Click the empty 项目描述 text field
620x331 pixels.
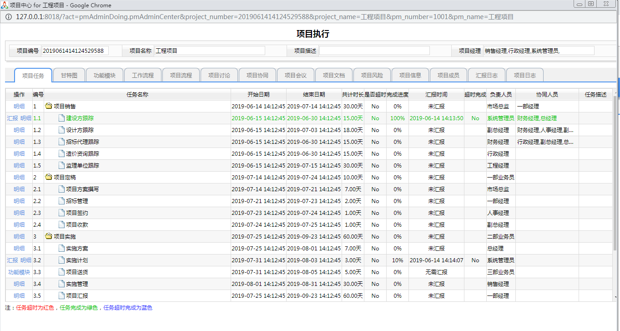[374, 51]
